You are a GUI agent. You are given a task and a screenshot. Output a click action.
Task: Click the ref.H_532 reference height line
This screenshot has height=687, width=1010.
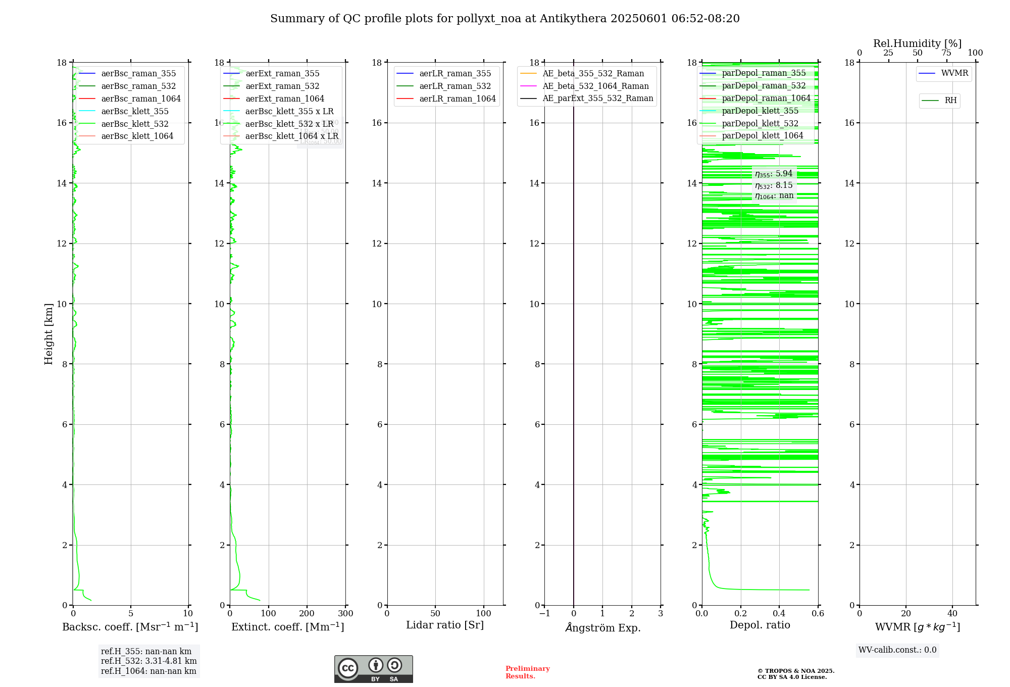pos(148,661)
